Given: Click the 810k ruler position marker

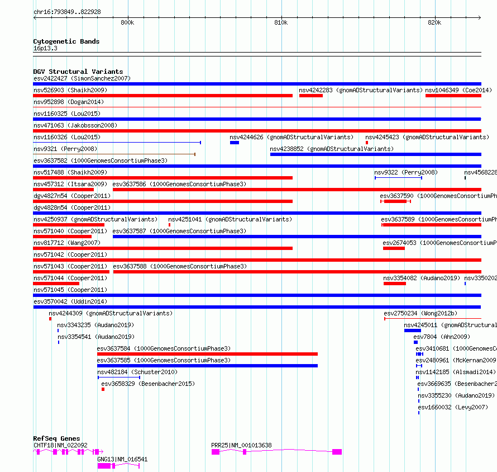Looking at the screenshot, I should (x=281, y=22).
